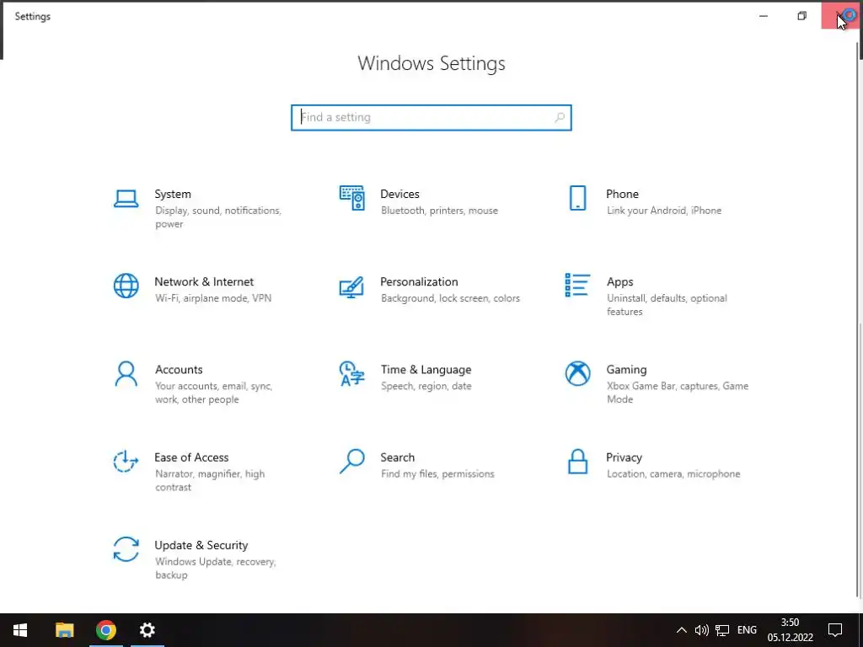
Task: Click 'Speech, region, date' description
Action: coord(426,386)
